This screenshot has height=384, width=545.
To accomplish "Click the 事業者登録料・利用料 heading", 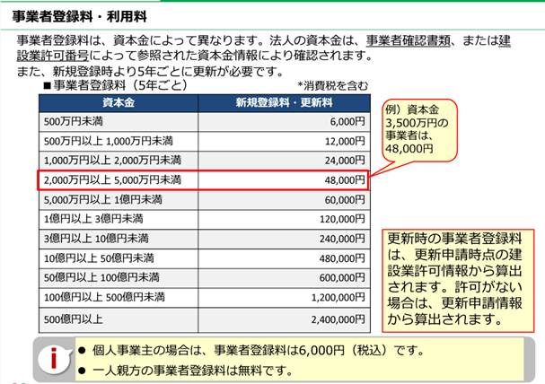I will (80, 17).
